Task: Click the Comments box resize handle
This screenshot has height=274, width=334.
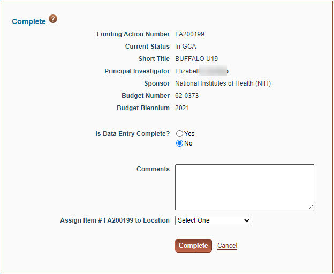Action: click(x=311, y=207)
